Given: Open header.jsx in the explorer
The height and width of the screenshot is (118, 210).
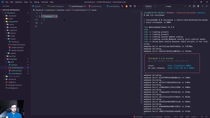Looking at the screenshot, I should pyautogui.click(x=15, y=42).
